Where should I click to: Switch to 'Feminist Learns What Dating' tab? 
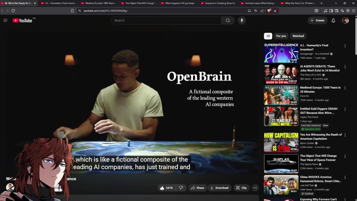[x=258, y=3]
